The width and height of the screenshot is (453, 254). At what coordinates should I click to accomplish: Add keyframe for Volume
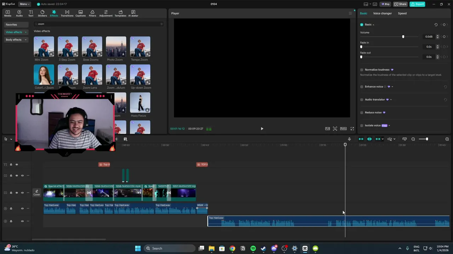pos(444,37)
